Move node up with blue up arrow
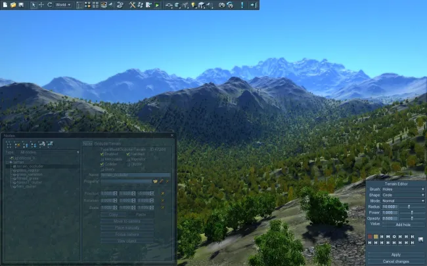 tap(26, 145)
